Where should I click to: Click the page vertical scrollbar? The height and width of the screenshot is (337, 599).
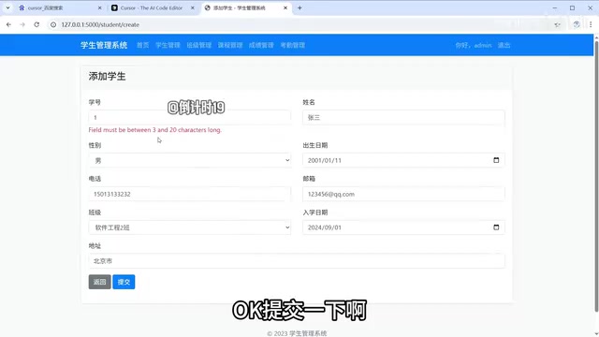tap(596, 176)
